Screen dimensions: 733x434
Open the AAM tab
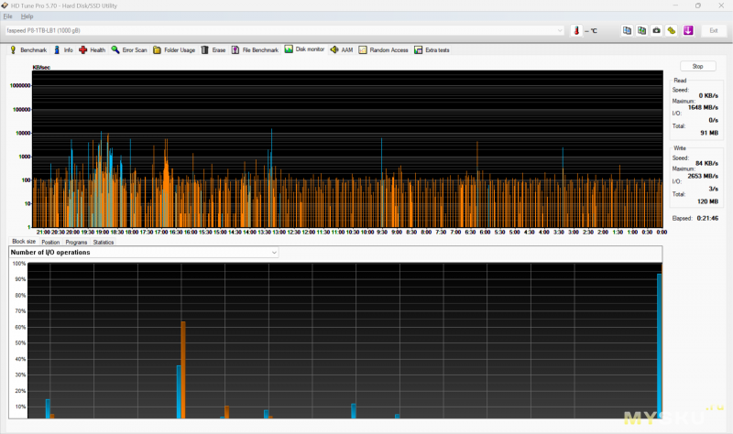click(342, 50)
